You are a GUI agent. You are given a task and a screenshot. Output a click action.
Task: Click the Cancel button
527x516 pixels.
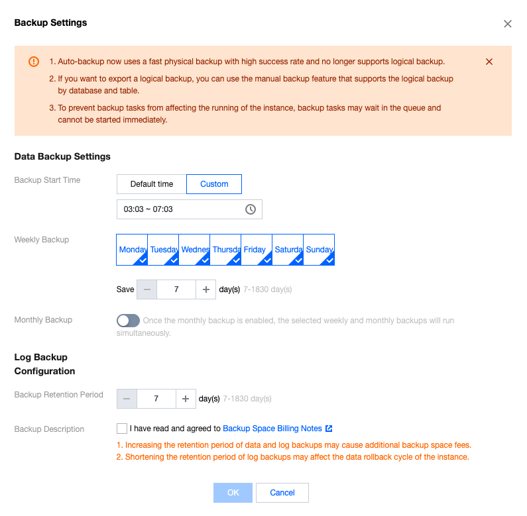coord(282,492)
